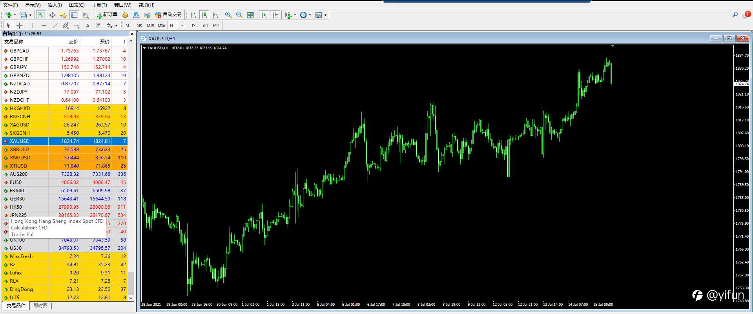Toggle chart shift
The height and width of the screenshot is (314, 753).
pyautogui.click(x=275, y=15)
